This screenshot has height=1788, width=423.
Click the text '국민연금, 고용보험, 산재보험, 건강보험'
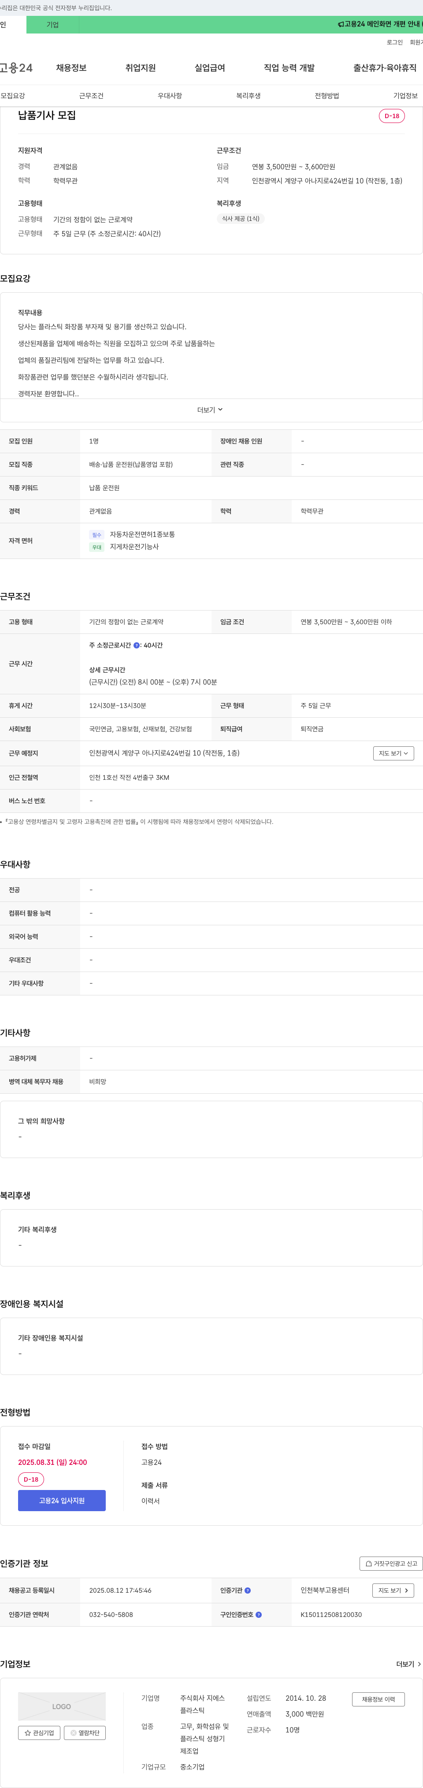pos(140,730)
